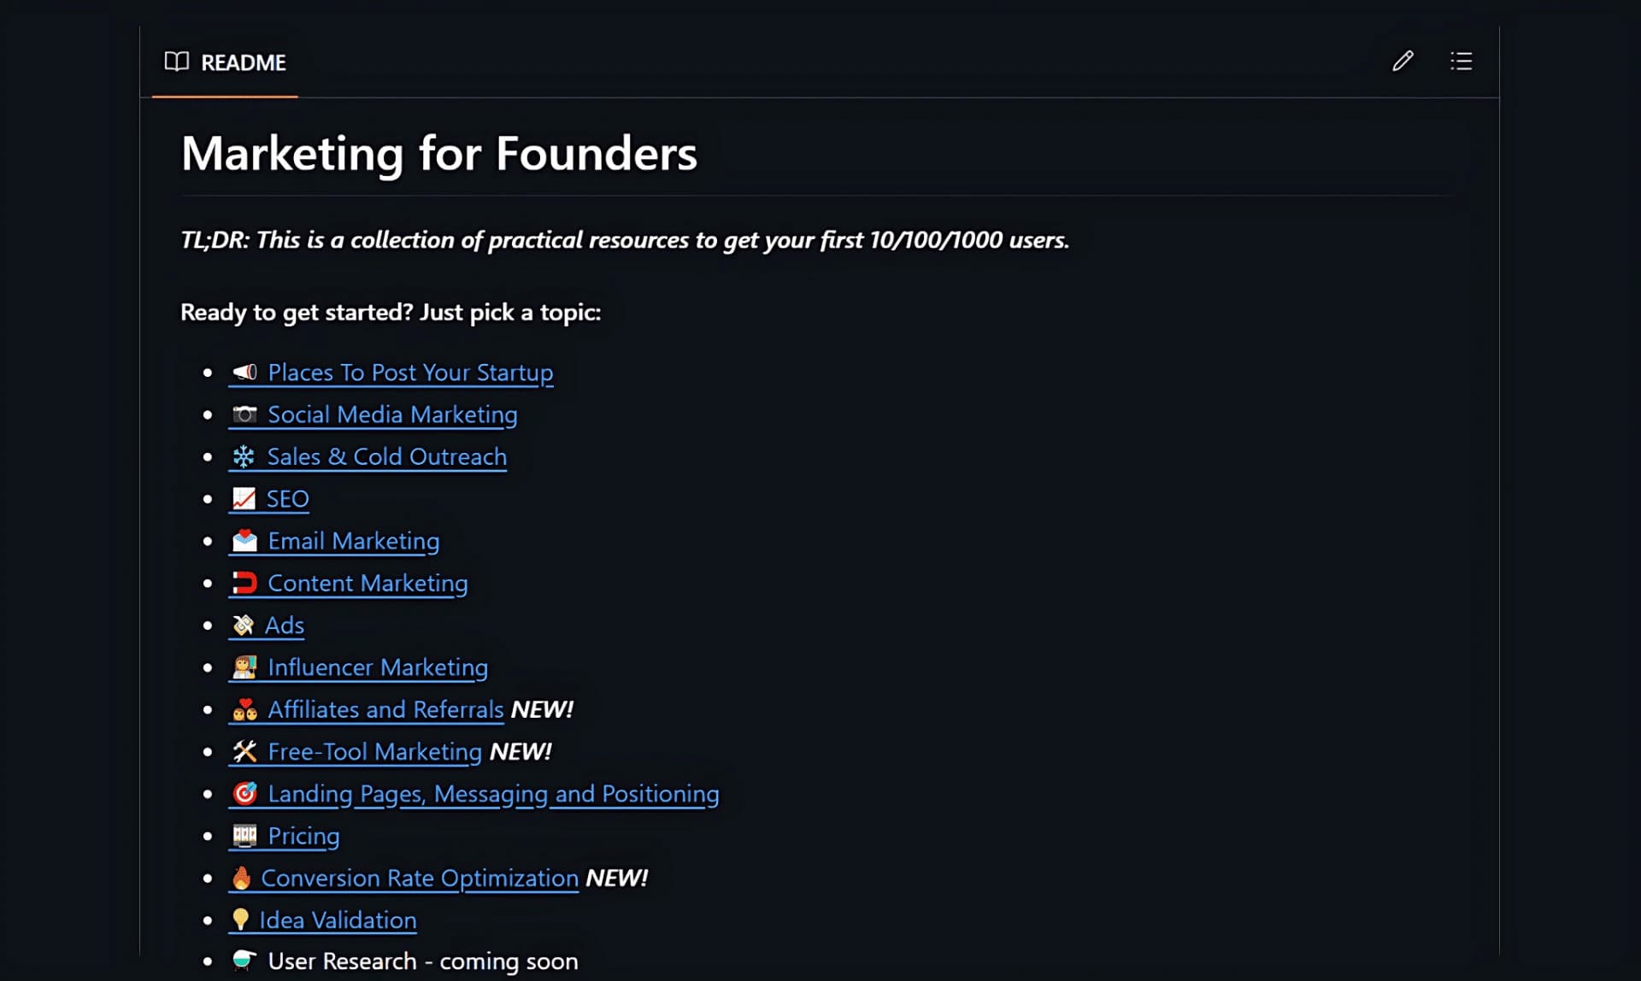Image resolution: width=1641 pixels, height=981 pixels.
Task: Click the lightbulb icon beside Idea Validation
Action: pos(243,919)
